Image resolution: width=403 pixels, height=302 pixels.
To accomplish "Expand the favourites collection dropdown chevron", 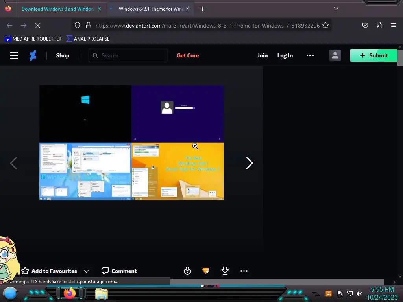I will (x=86, y=271).
